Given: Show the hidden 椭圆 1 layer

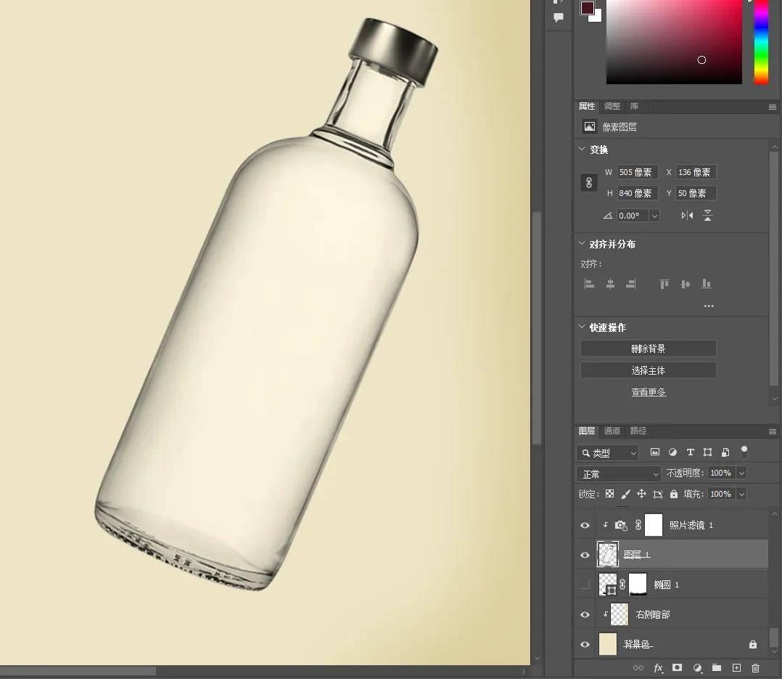Looking at the screenshot, I should pos(585,585).
